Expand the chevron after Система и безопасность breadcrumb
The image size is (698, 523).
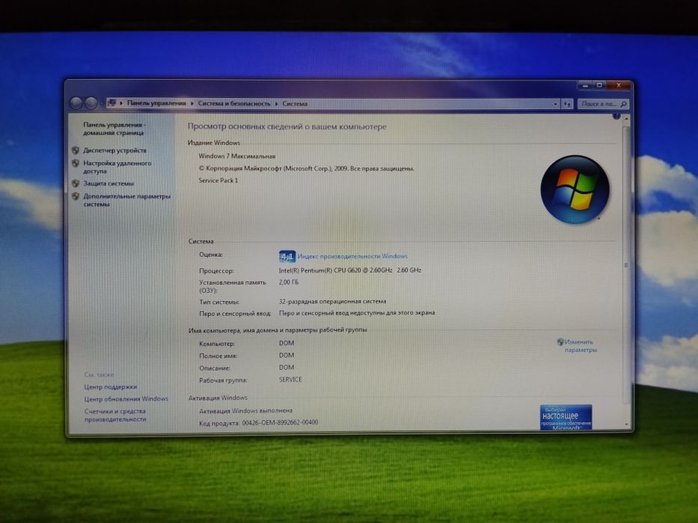pos(277,104)
